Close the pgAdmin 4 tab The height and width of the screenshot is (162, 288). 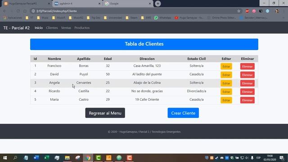(99, 4)
